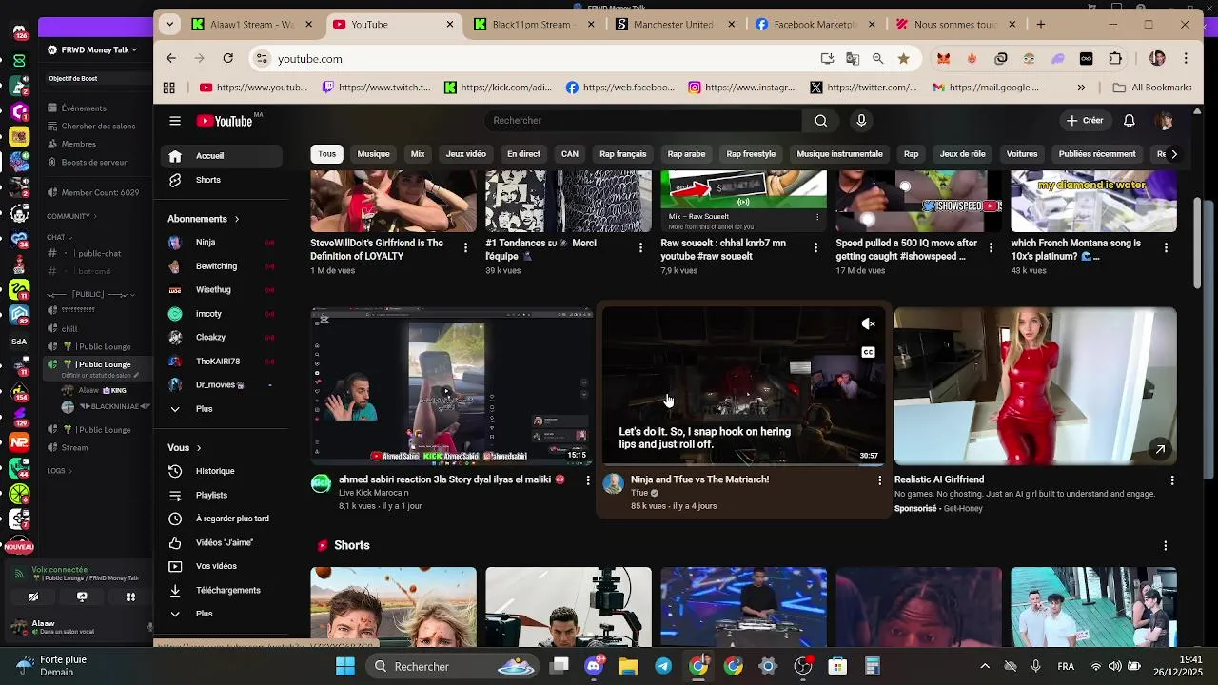Screen dimensions: 1218x685
Task: Open Discord from the taskbar
Action: (594, 666)
